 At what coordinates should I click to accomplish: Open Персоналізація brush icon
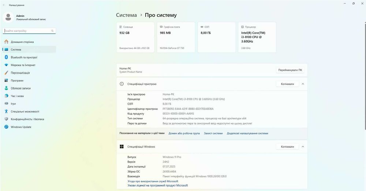pyautogui.click(x=6, y=72)
